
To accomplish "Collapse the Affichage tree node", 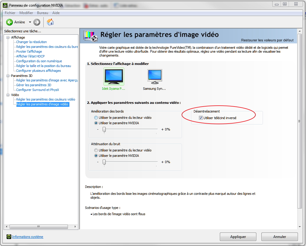I will point(8,37).
